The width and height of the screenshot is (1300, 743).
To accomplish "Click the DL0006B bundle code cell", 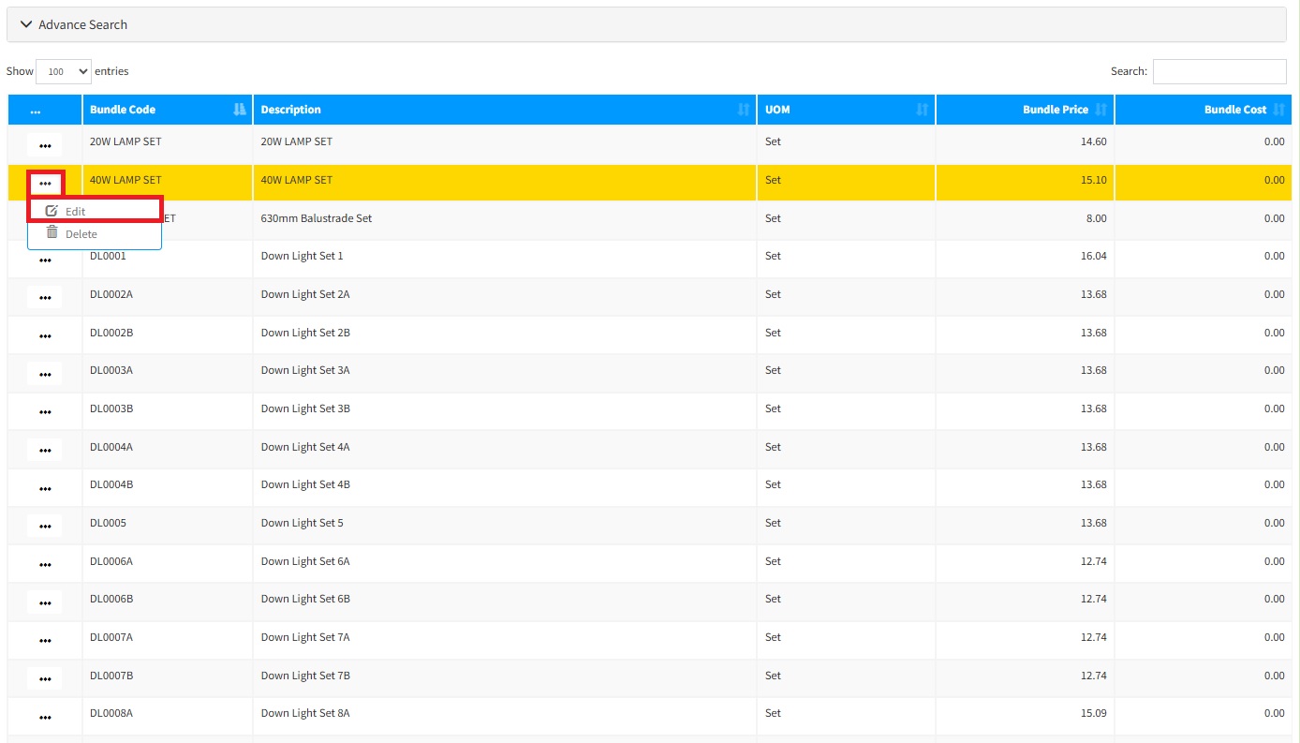I will (111, 599).
